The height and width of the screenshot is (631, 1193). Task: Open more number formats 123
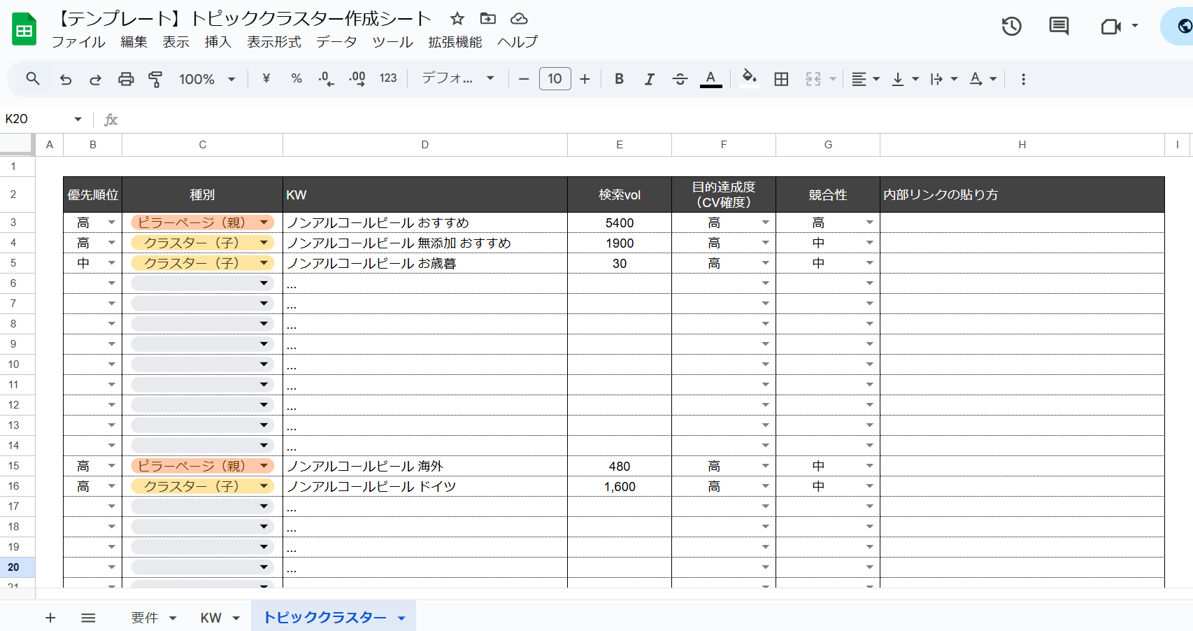[x=388, y=79]
